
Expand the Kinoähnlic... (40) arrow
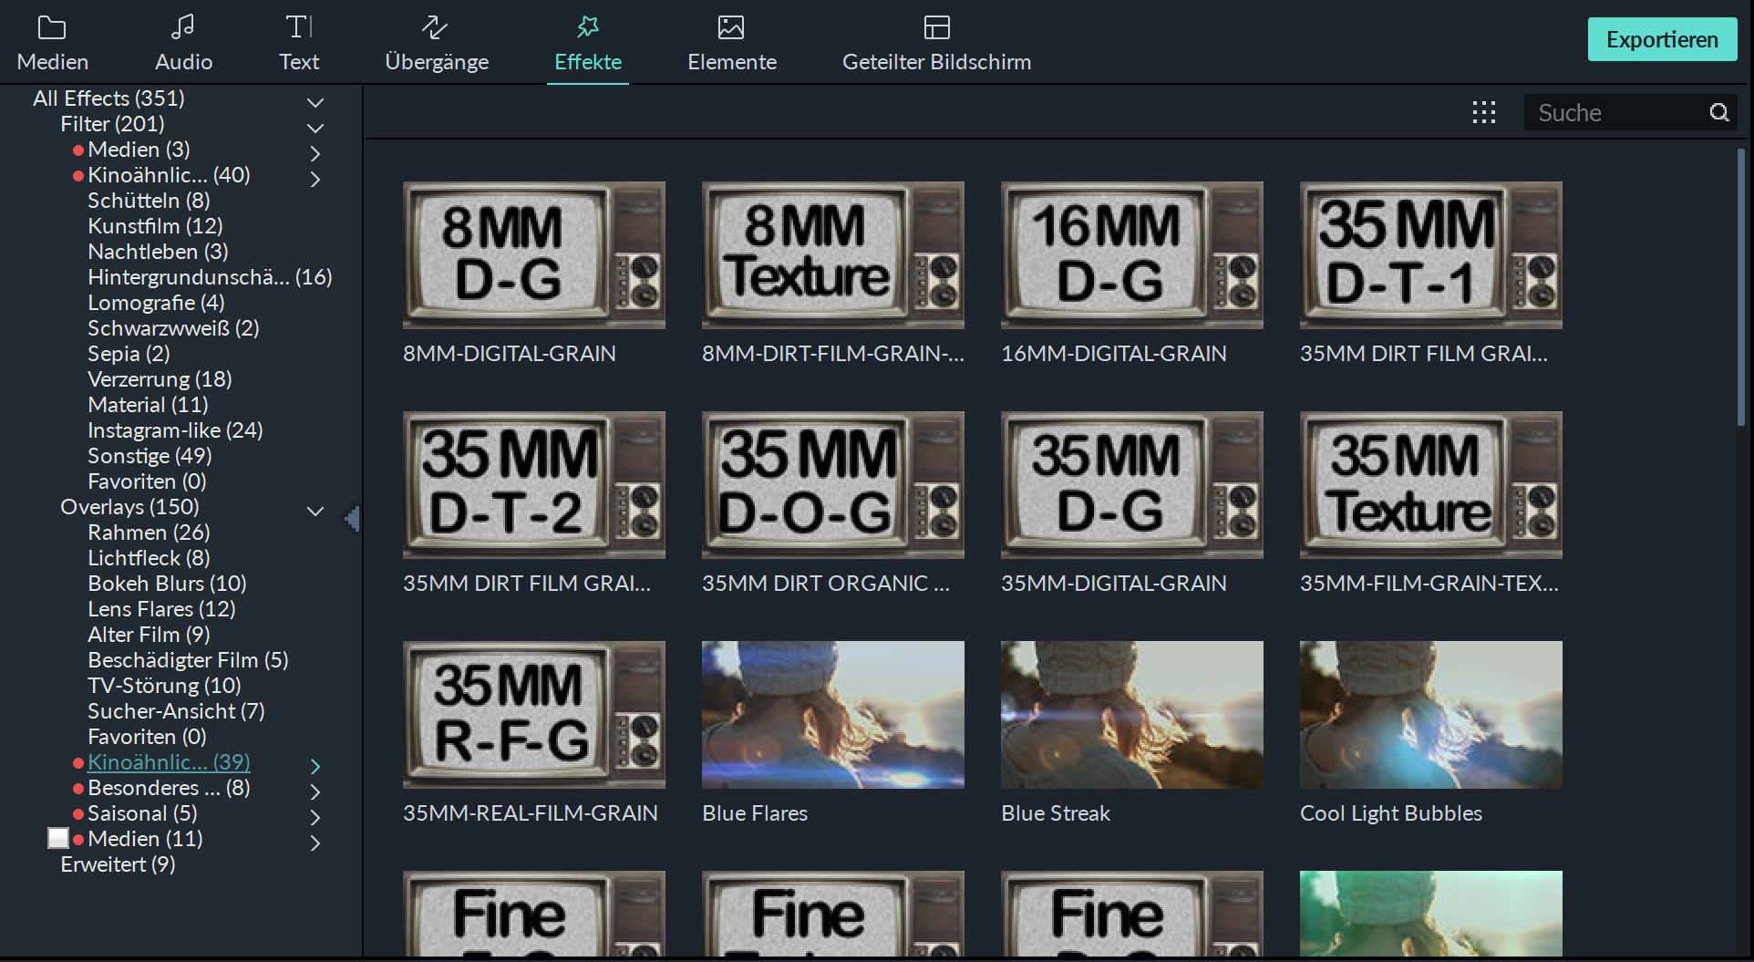click(315, 179)
